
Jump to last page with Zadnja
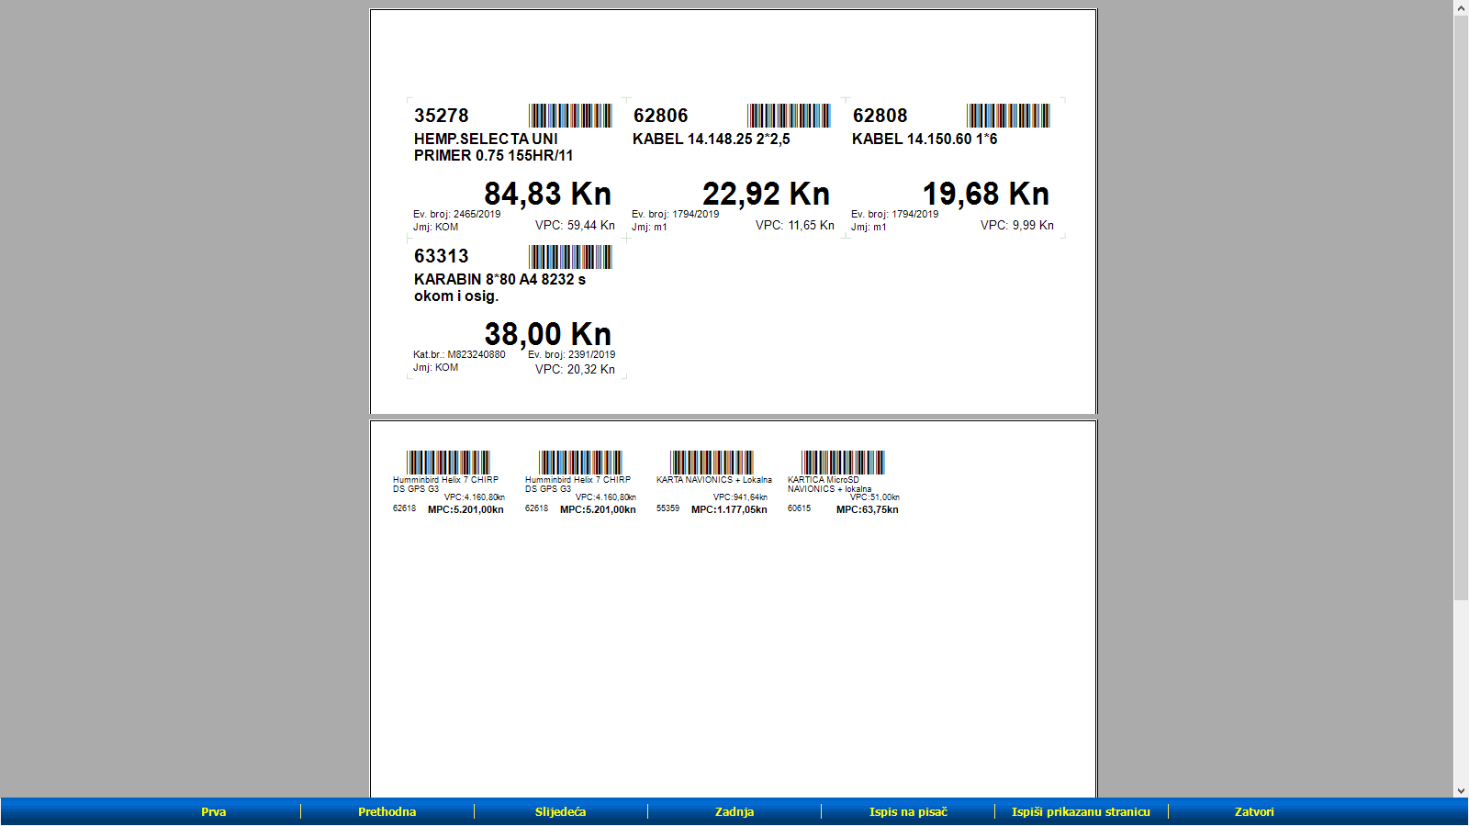click(734, 811)
